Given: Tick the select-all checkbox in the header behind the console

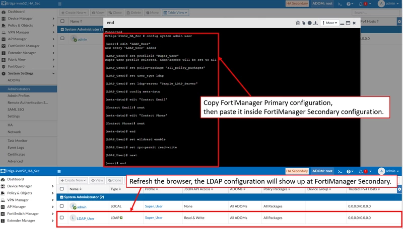Looking at the screenshot, I should (62, 21).
